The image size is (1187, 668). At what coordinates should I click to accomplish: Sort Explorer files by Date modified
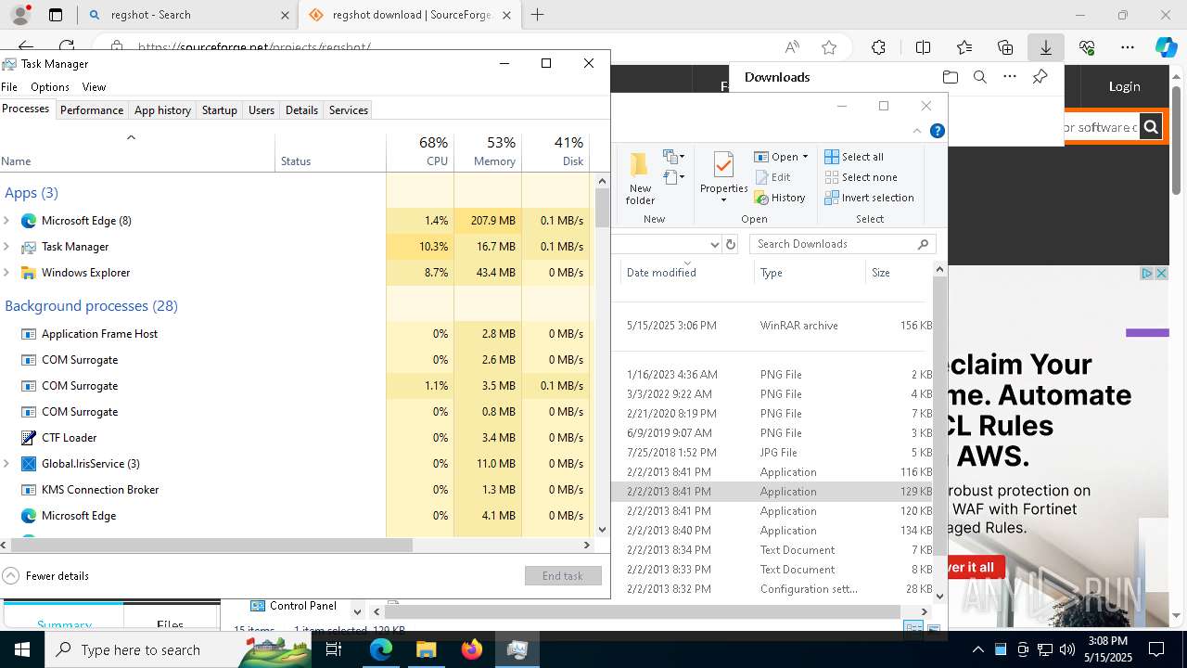pos(687,273)
